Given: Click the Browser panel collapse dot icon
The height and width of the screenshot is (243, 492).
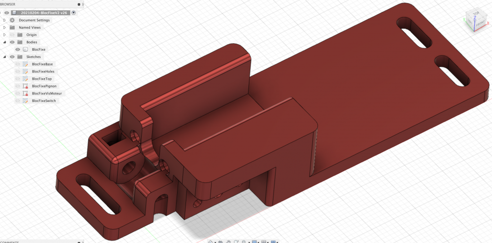Looking at the screenshot, I should [79, 4].
